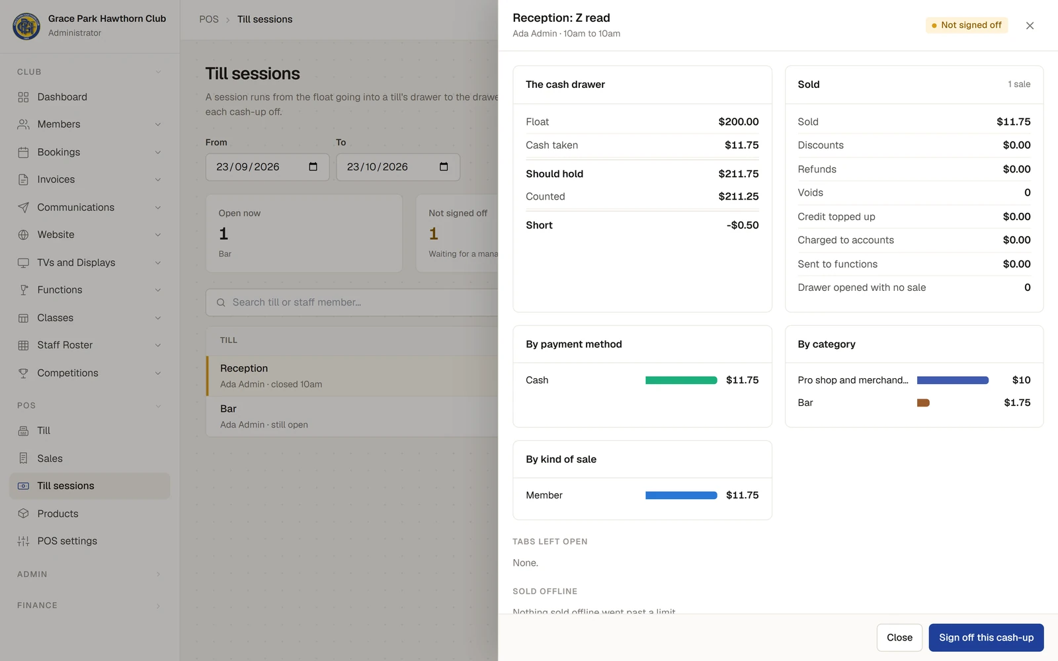
Task: Select the Till register icon
Action: pyautogui.click(x=23, y=431)
